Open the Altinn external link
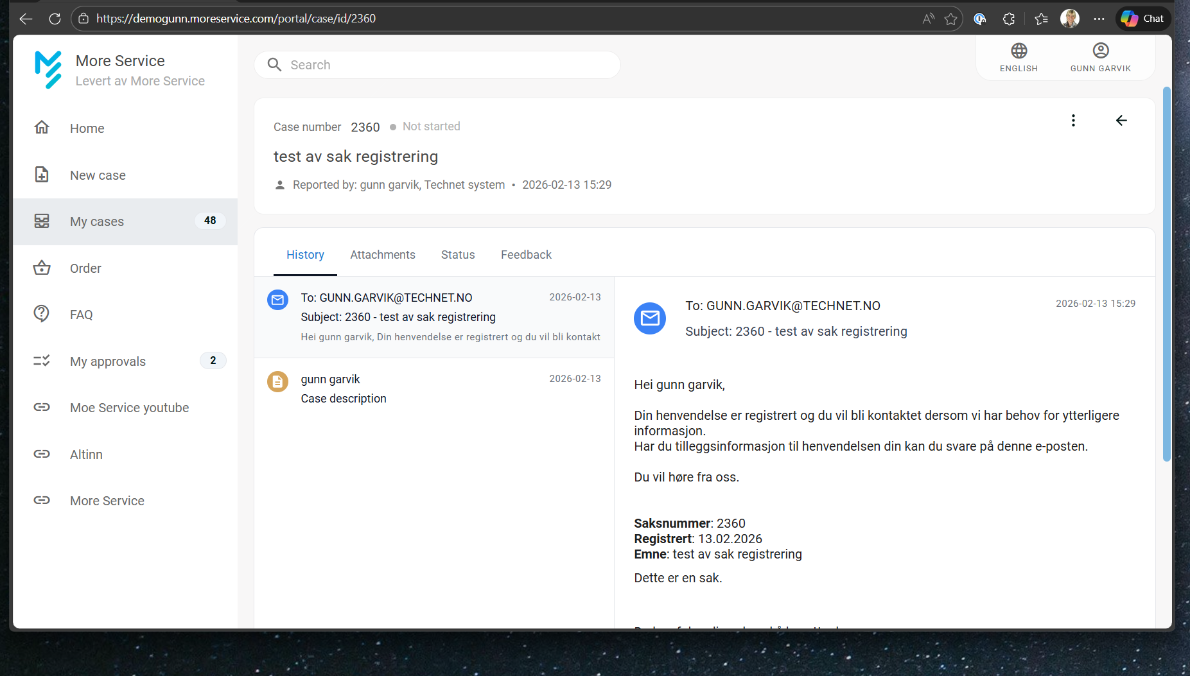 (86, 455)
